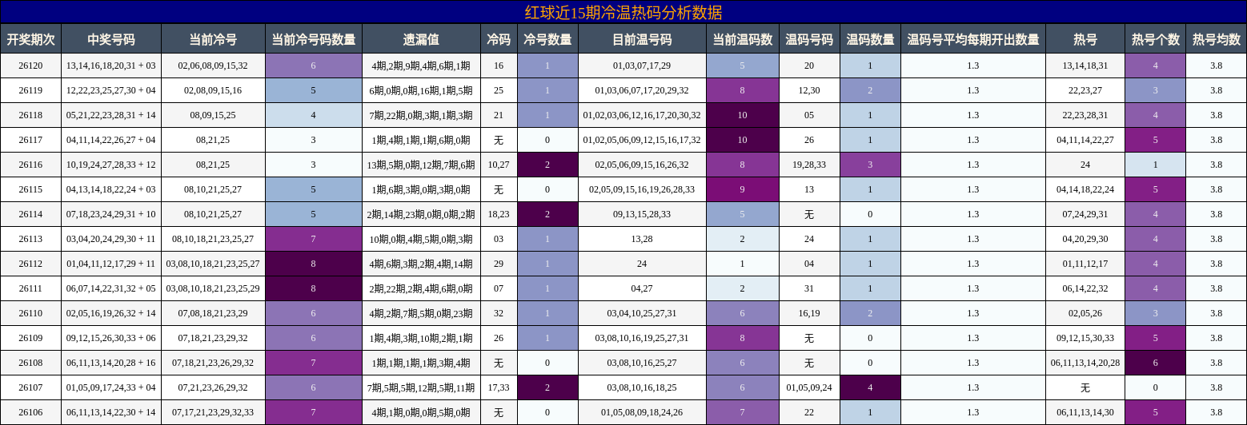Select issue number 26117
1247x425 pixels.
tap(30, 140)
